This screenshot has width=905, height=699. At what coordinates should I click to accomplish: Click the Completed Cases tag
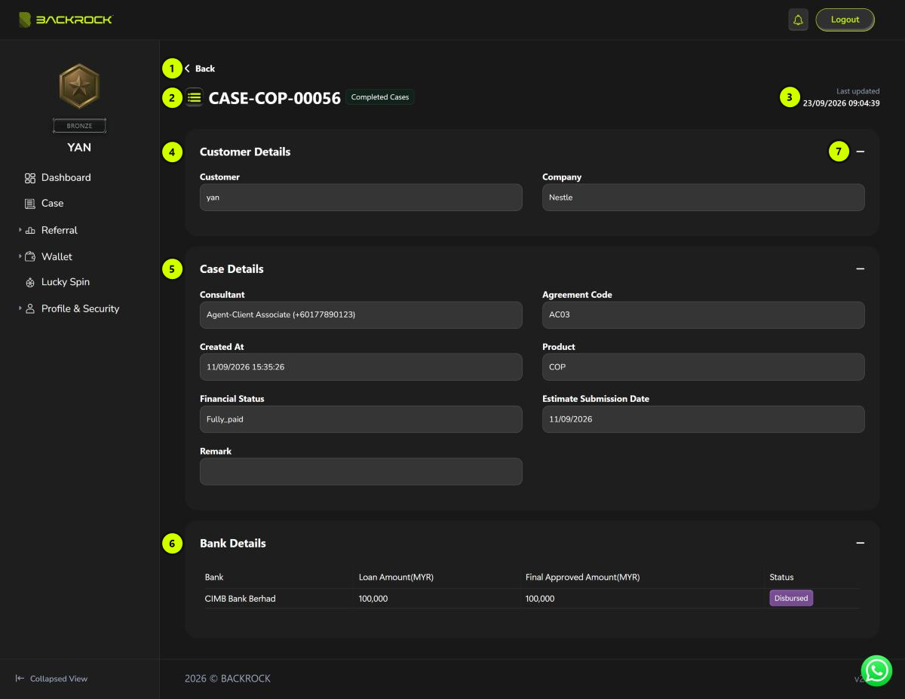pyautogui.click(x=380, y=97)
